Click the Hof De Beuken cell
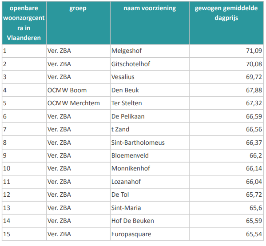 [x=150, y=221]
